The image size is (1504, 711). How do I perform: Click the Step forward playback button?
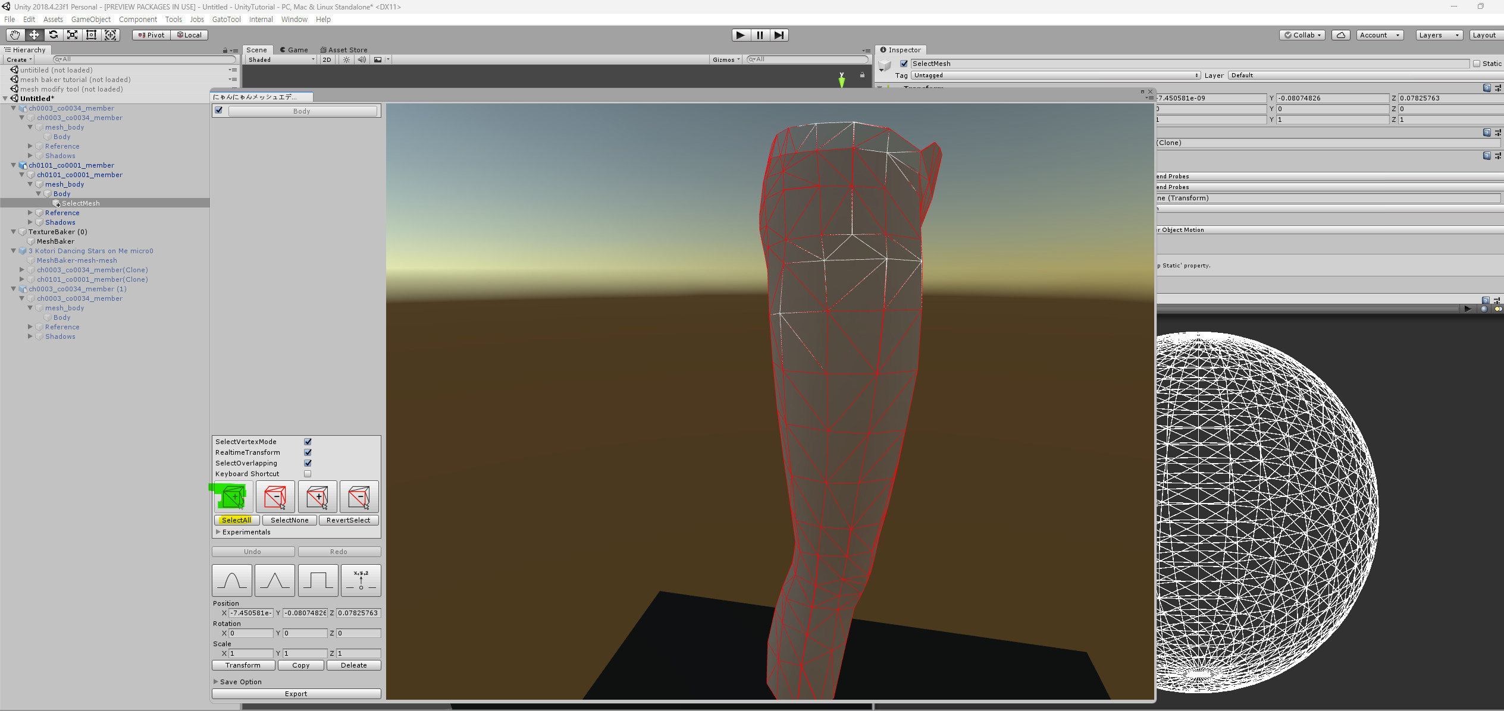point(779,35)
